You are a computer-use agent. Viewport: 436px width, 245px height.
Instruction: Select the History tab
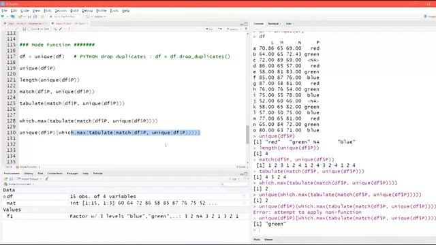click(x=29, y=174)
